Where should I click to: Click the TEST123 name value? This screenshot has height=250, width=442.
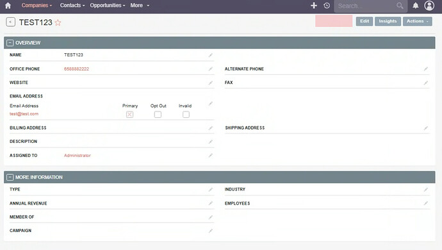point(74,54)
